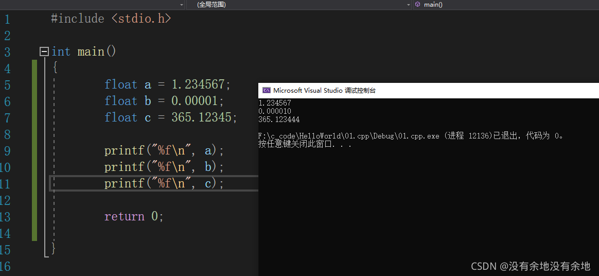Screen dimensions: 599x276
Task: Click line number 5 in the gutter
Action: [x=8, y=85]
